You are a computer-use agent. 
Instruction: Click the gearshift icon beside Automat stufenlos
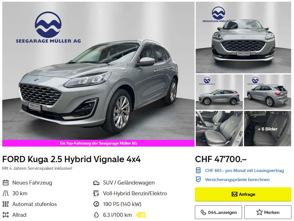(6, 204)
